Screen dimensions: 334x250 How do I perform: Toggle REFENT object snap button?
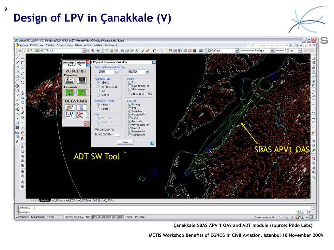pyautogui.click(x=107, y=217)
